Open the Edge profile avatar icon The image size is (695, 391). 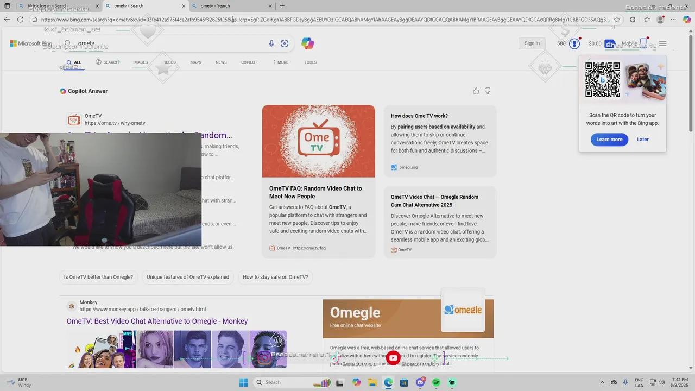point(660,20)
